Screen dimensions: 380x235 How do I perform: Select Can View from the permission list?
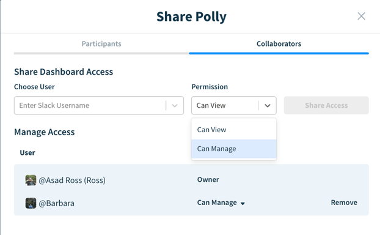233,130
